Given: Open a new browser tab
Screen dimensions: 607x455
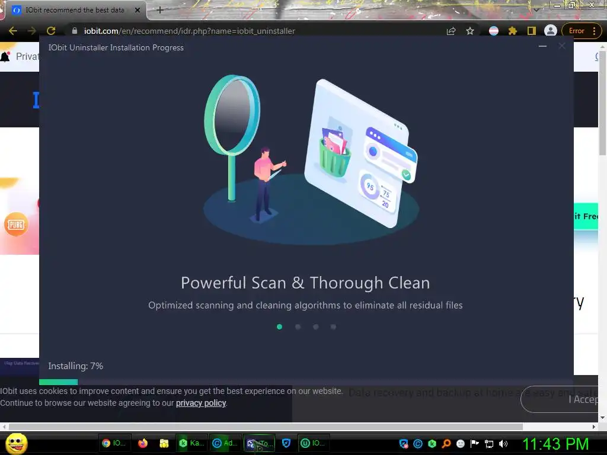Looking at the screenshot, I should (160, 10).
